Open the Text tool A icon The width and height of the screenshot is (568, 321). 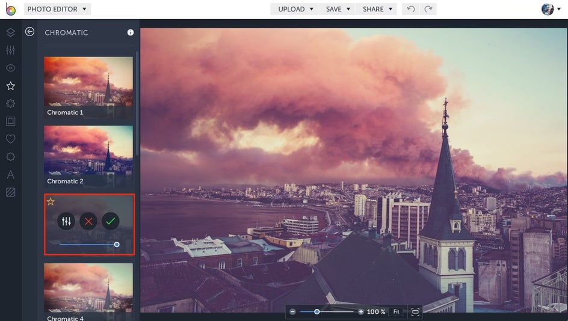(10, 174)
